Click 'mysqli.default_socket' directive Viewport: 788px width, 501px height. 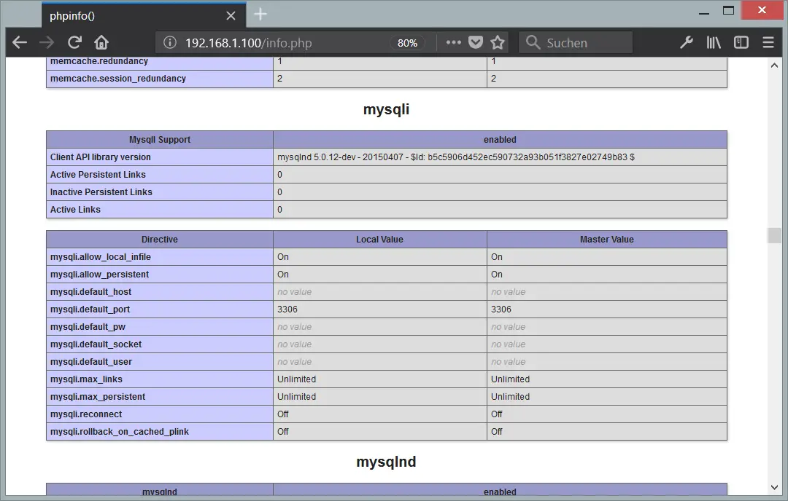click(x=96, y=344)
